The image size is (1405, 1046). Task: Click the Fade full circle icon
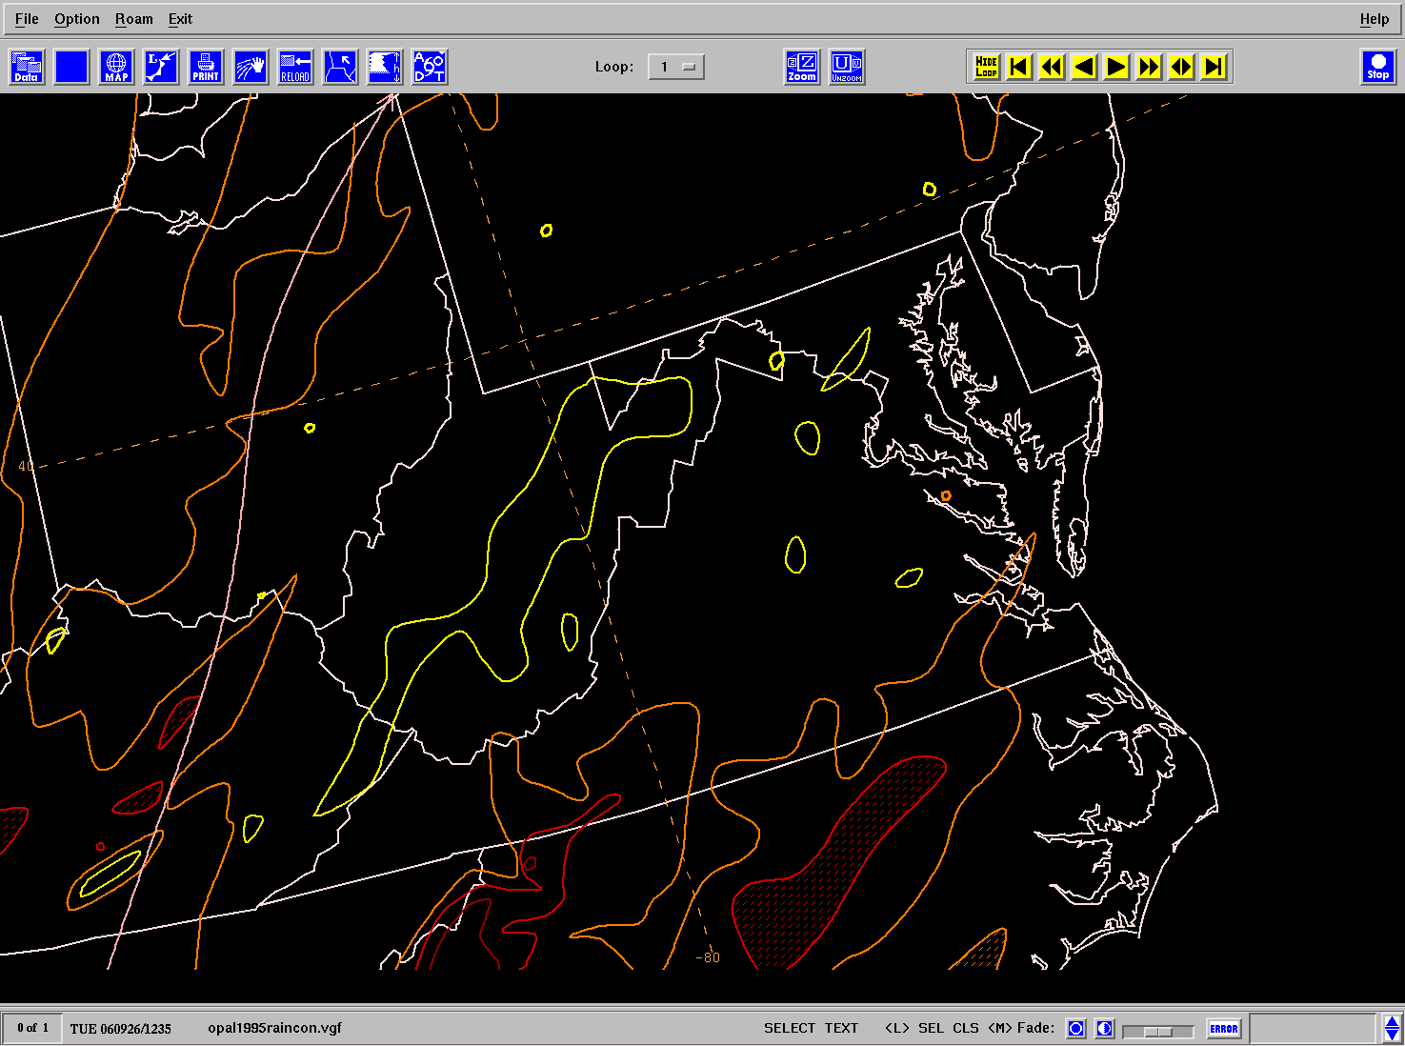coord(1075,1029)
